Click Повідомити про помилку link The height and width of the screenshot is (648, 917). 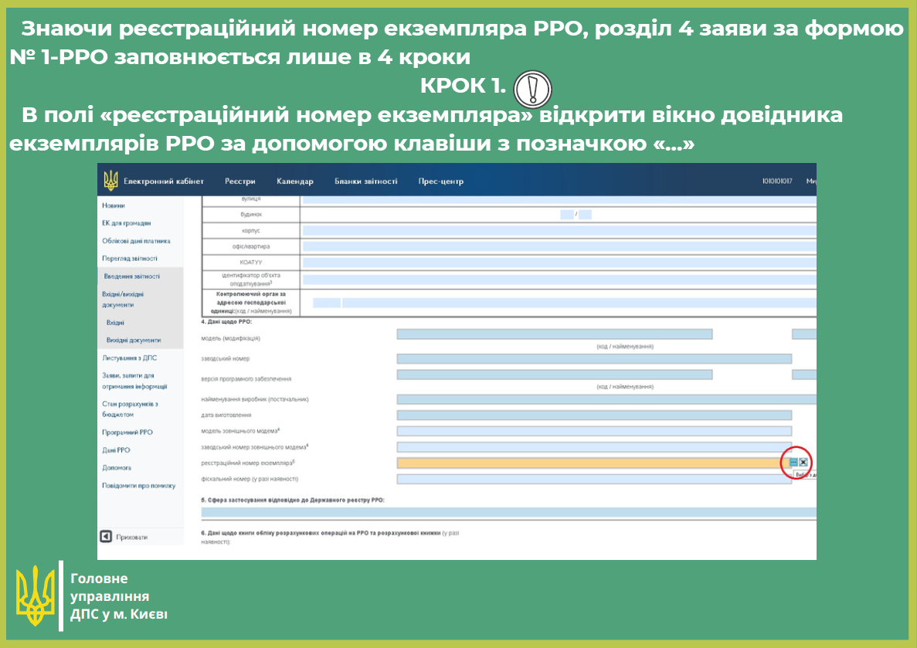click(138, 485)
